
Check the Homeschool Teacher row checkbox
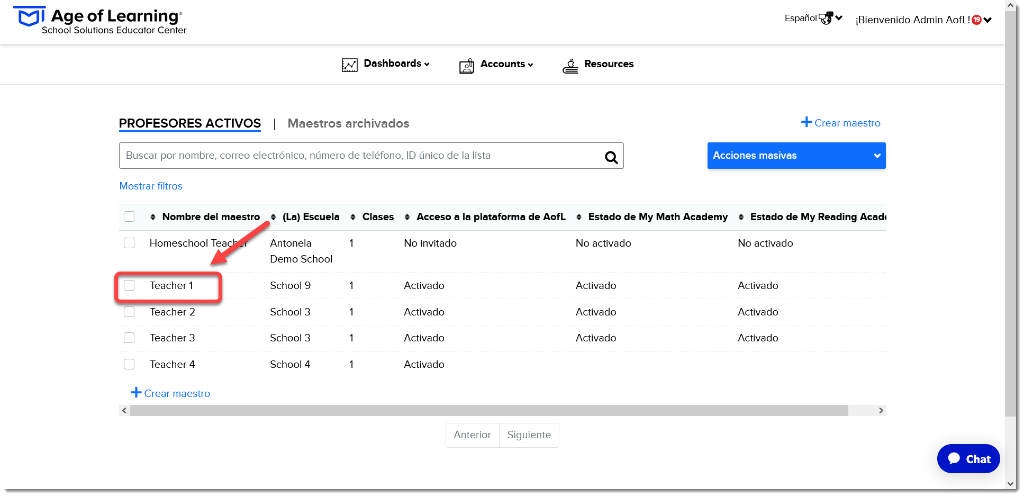click(x=129, y=243)
